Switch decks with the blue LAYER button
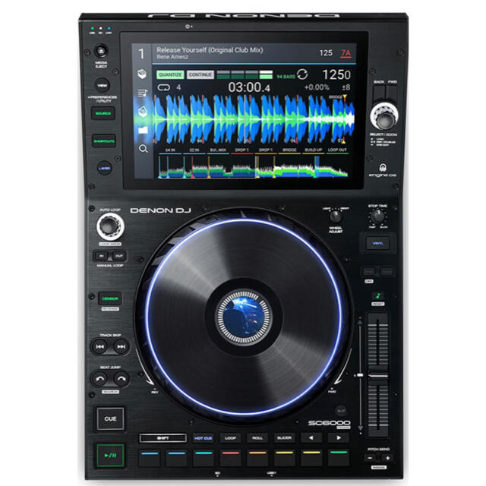The image size is (486, 486). [x=105, y=169]
